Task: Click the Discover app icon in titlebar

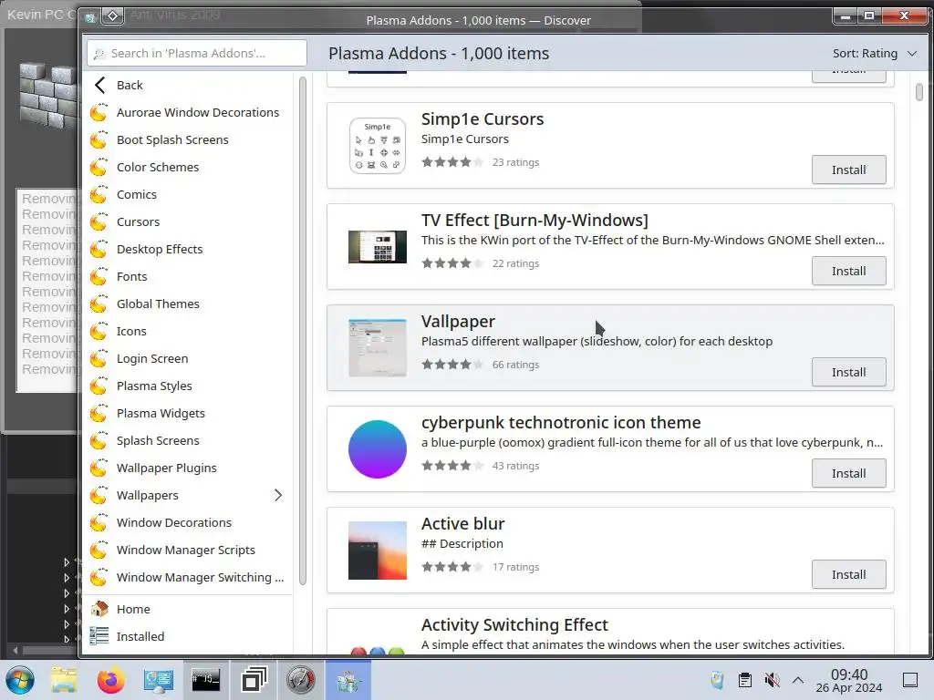Action: point(90,18)
